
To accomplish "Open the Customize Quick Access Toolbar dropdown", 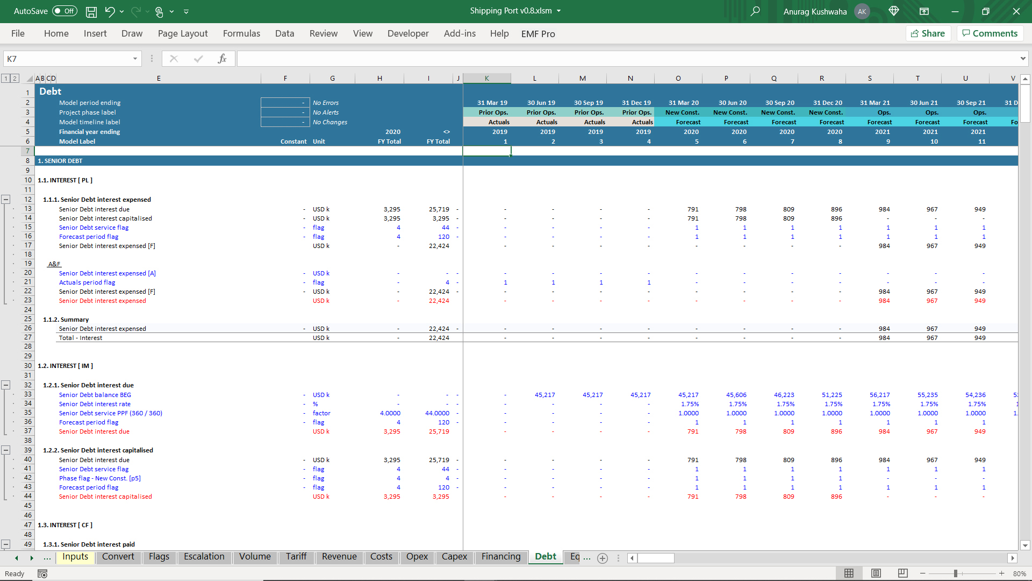I will click(186, 11).
